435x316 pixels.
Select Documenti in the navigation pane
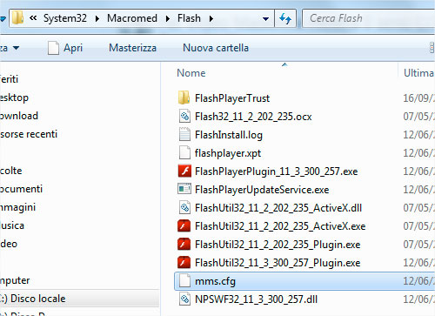click(x=21, y=189)
